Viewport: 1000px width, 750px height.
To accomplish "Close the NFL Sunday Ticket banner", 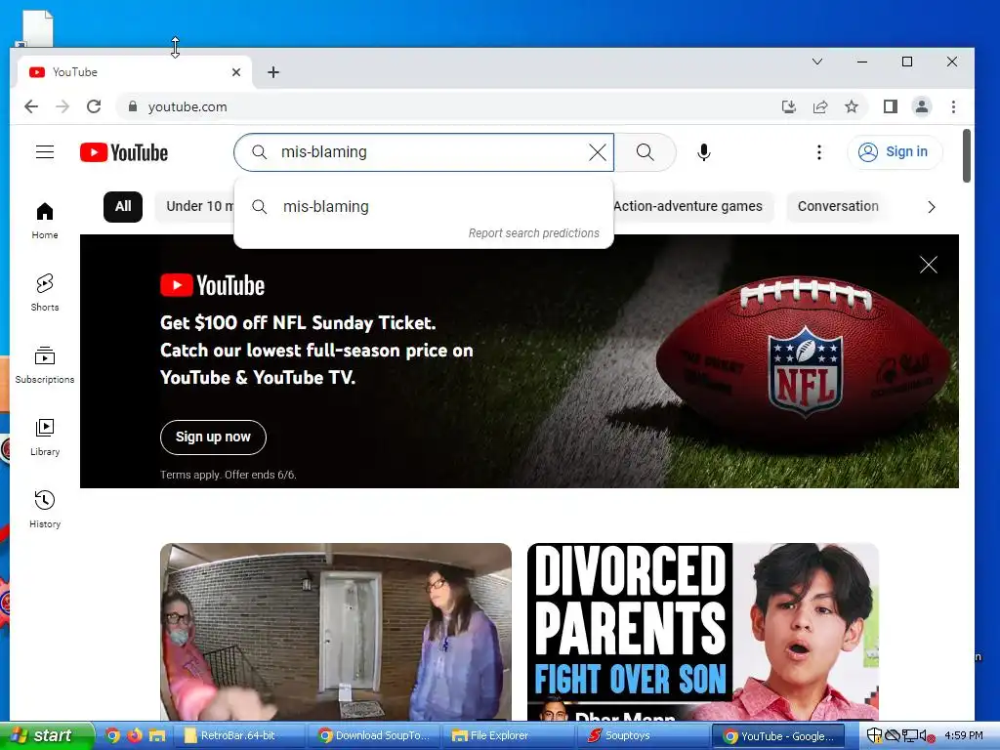I will [928, 265].
